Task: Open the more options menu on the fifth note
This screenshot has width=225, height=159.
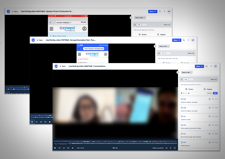Action: tap(217, 134)
